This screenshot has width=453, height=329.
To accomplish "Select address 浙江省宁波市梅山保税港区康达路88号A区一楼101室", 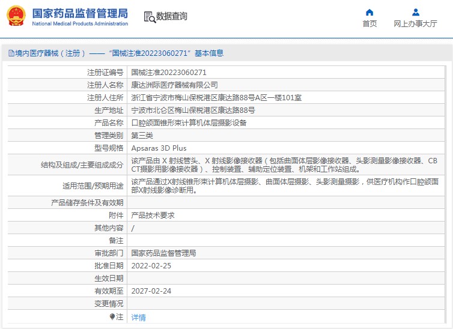I will (216, 98).
